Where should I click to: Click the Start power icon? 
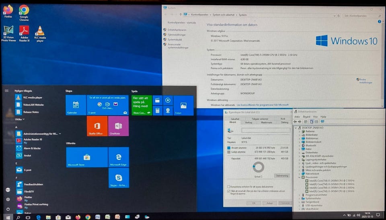pyautogui.click(x=8, y=209)
